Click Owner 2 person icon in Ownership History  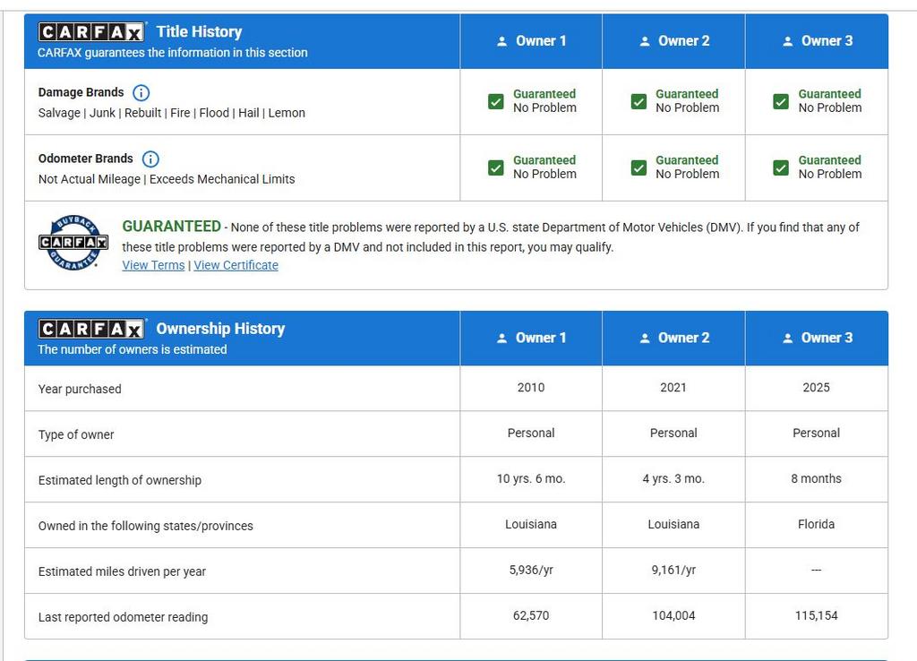point(645,338)
